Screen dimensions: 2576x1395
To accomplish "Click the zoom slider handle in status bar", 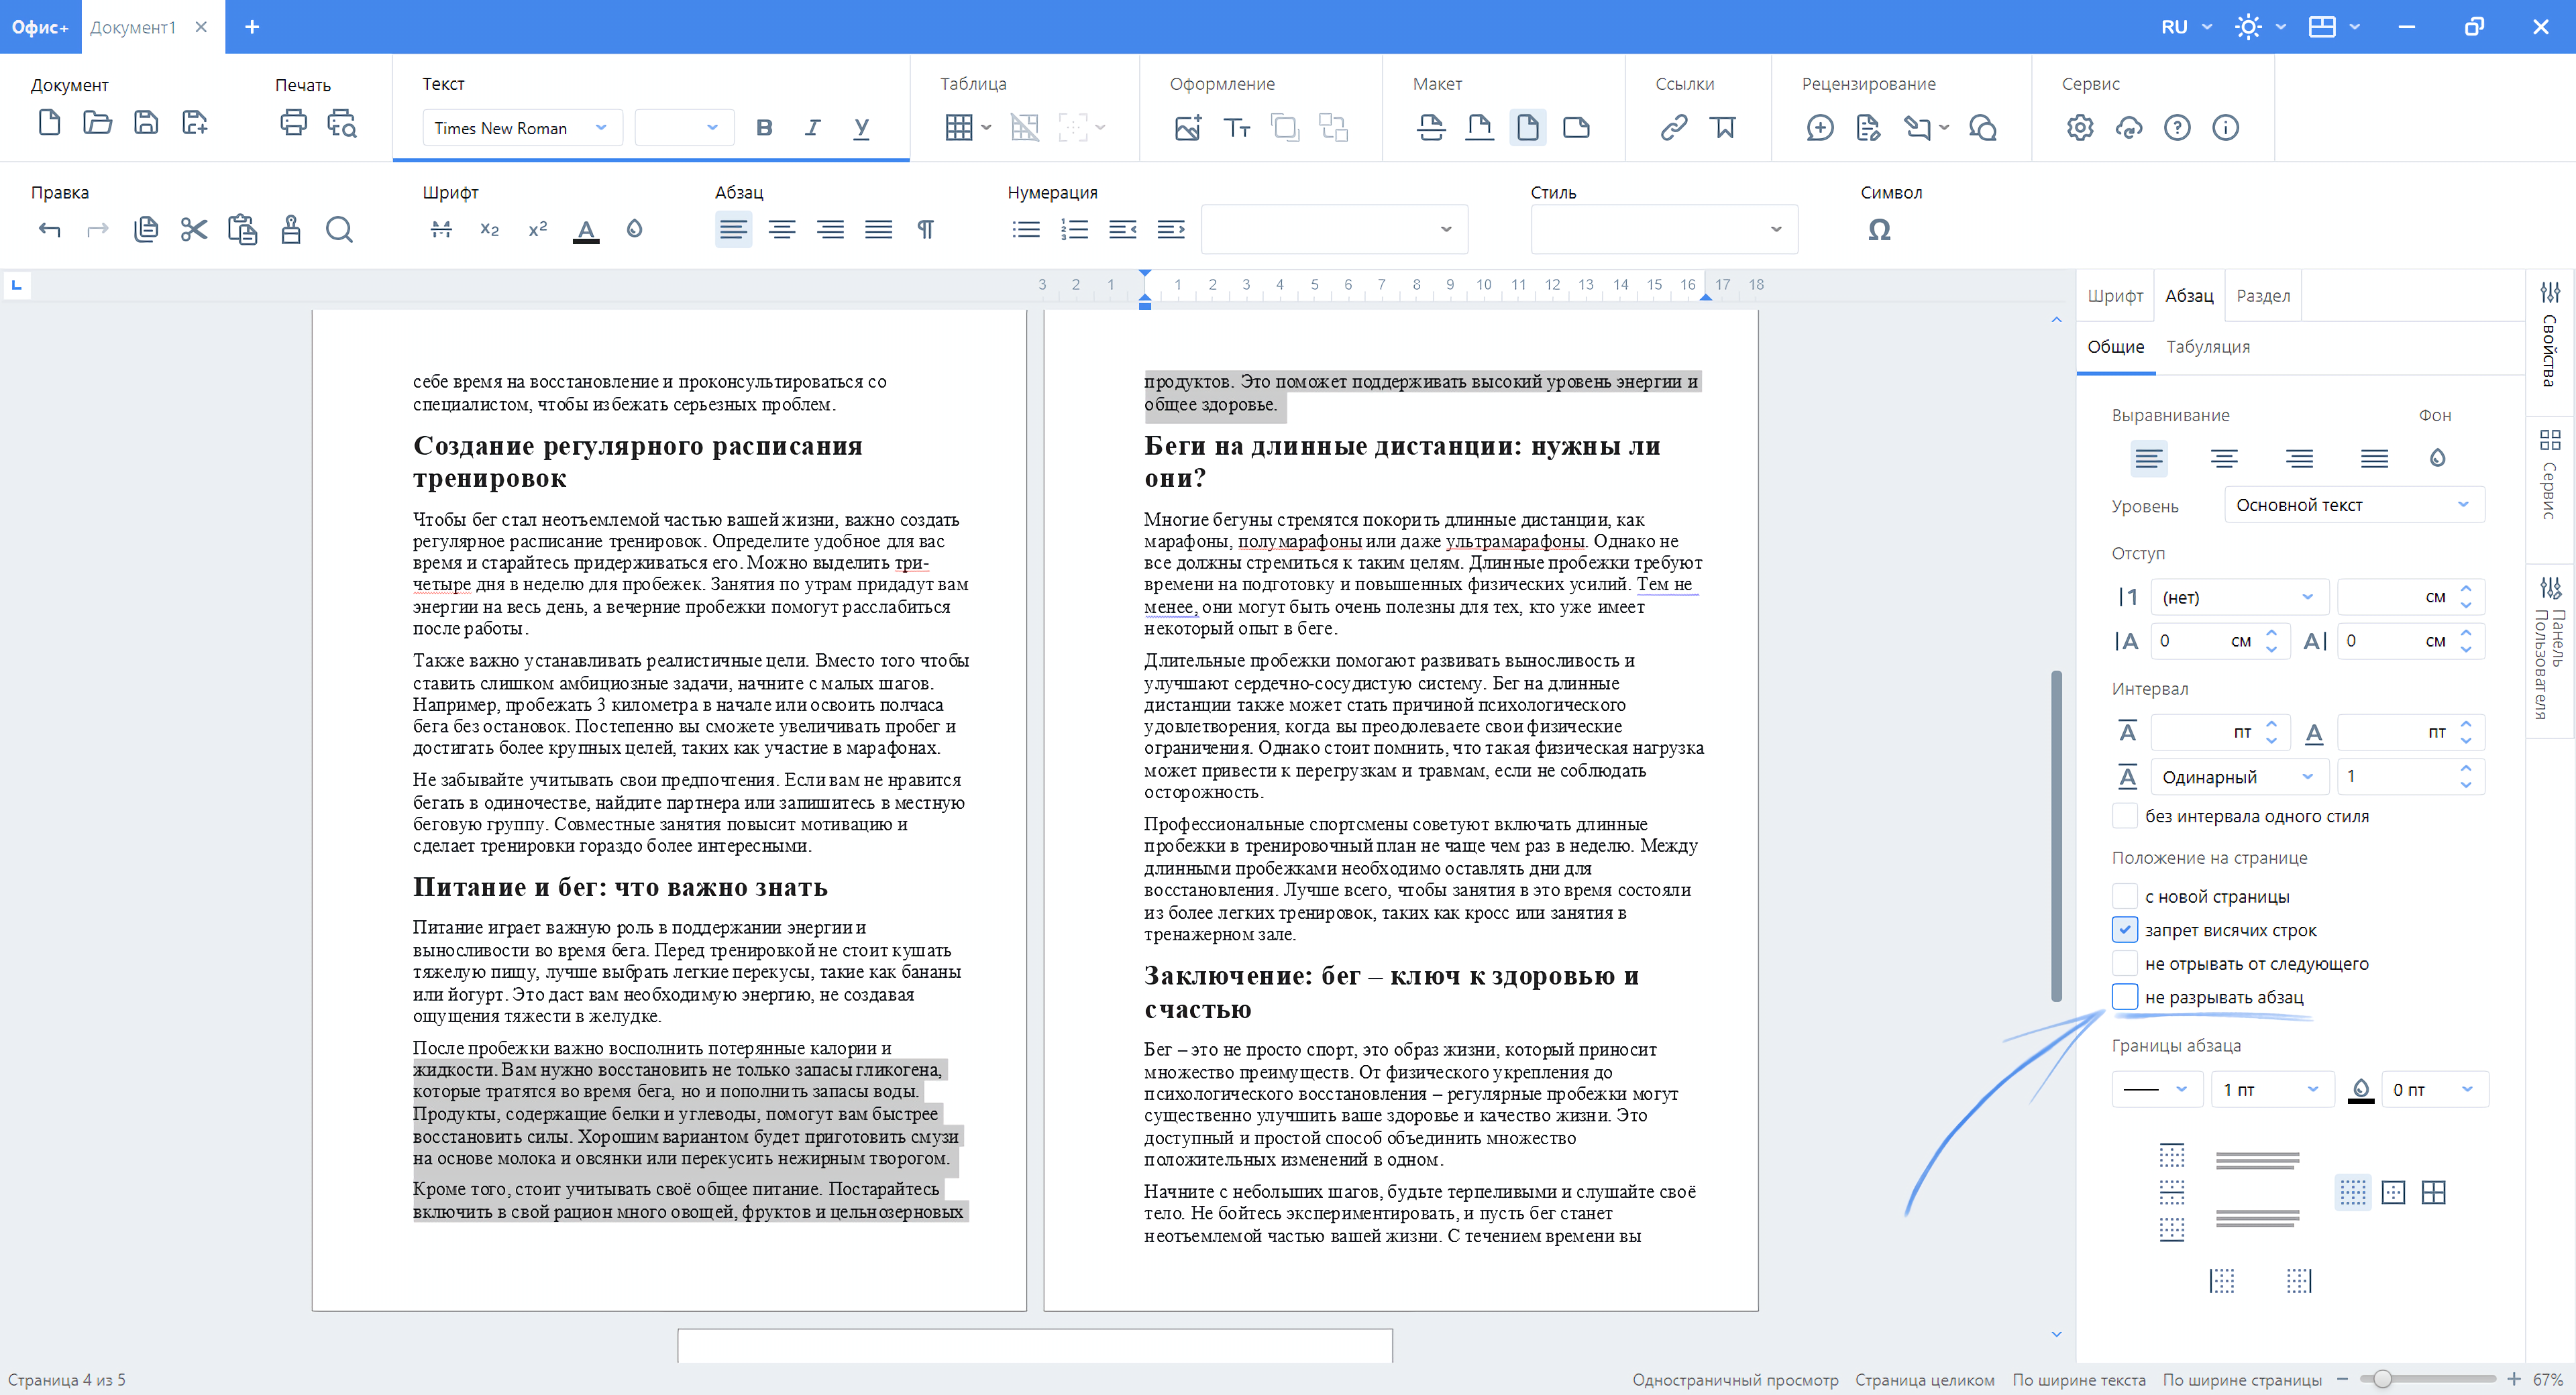I will tap(2382, 1379).
